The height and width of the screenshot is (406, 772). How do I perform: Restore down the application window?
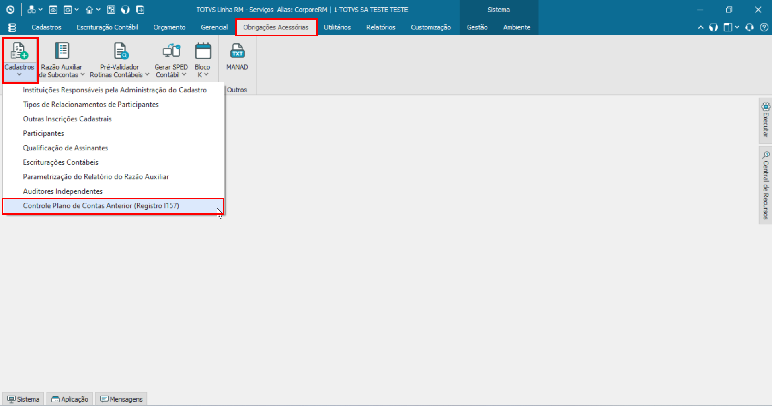coord(729,10)
